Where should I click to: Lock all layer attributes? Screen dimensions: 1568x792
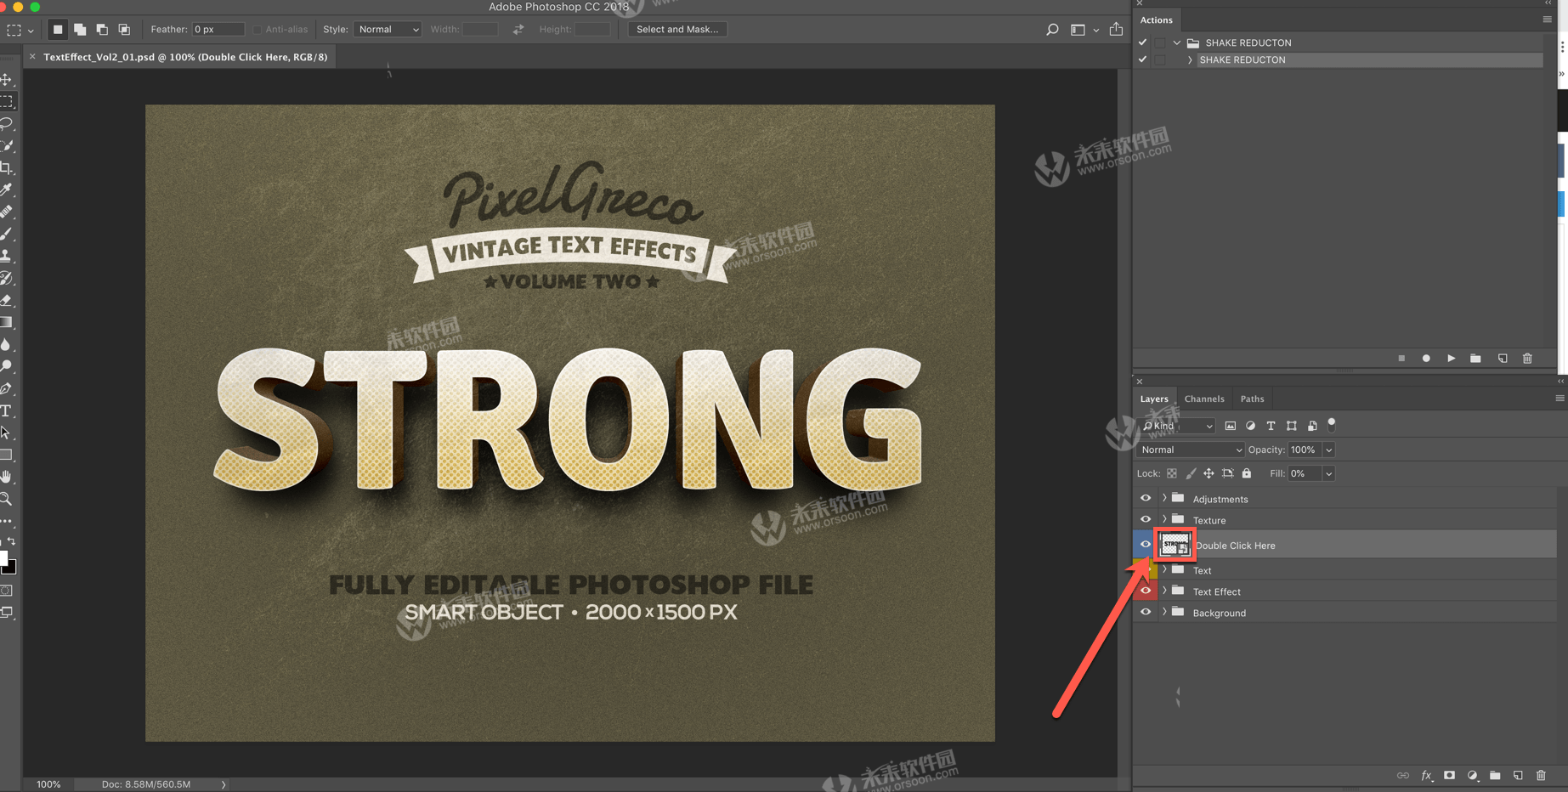(x=1247, y=473)
